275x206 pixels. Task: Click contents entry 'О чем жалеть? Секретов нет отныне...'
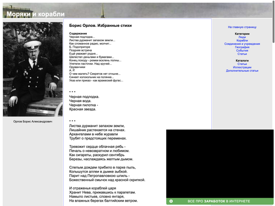(x=95, y=74)
